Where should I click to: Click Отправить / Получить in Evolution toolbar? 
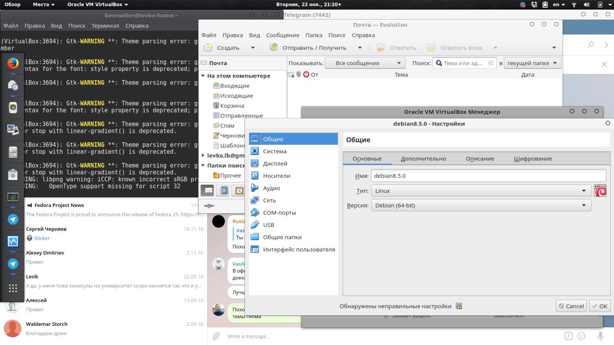point(308,48)
